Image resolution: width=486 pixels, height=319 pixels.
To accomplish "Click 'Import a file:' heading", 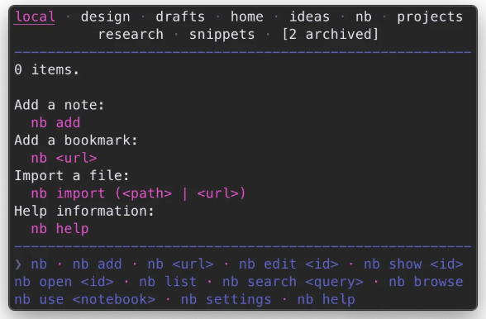I will (72, 175).
